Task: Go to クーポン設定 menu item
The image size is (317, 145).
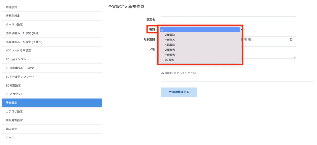Action: [x=52, y=25]
